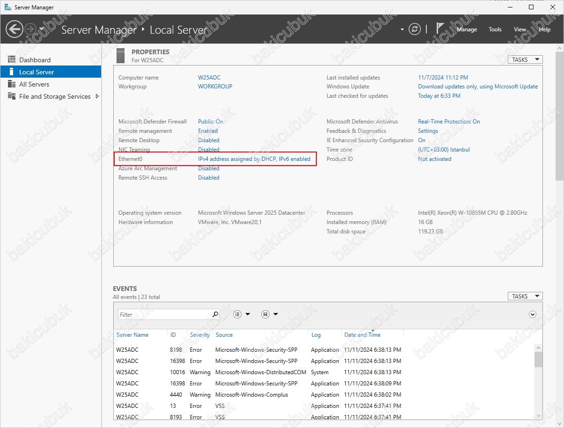
Task: Expand File and Storage Services arrow
Action: pos(97,96)
